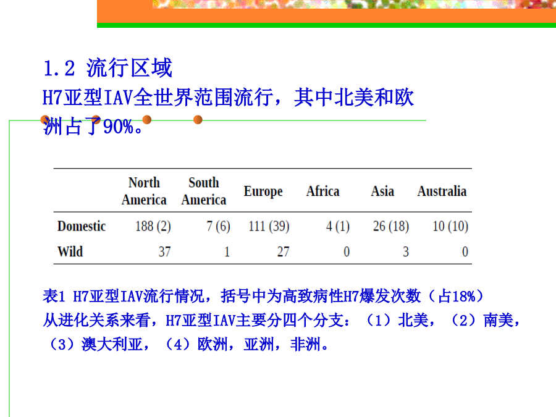
Task: Click the text '（占18%）' in caption
Action: point(457,296)
